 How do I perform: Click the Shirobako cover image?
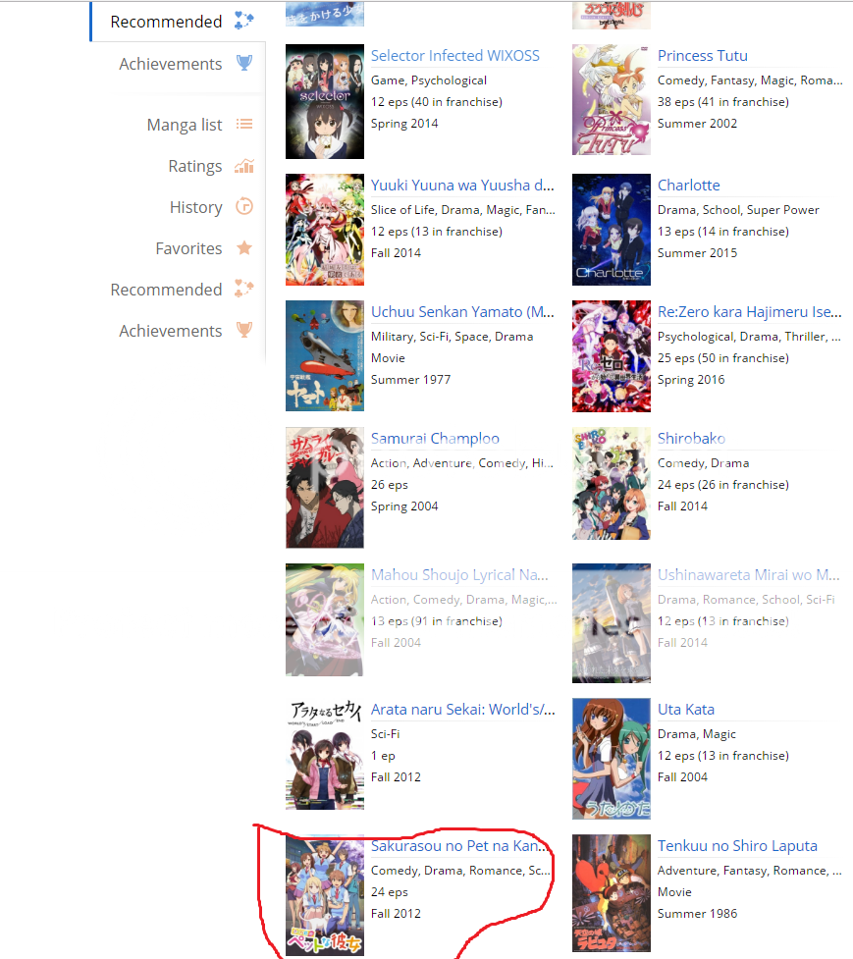[x=612, y=483]
